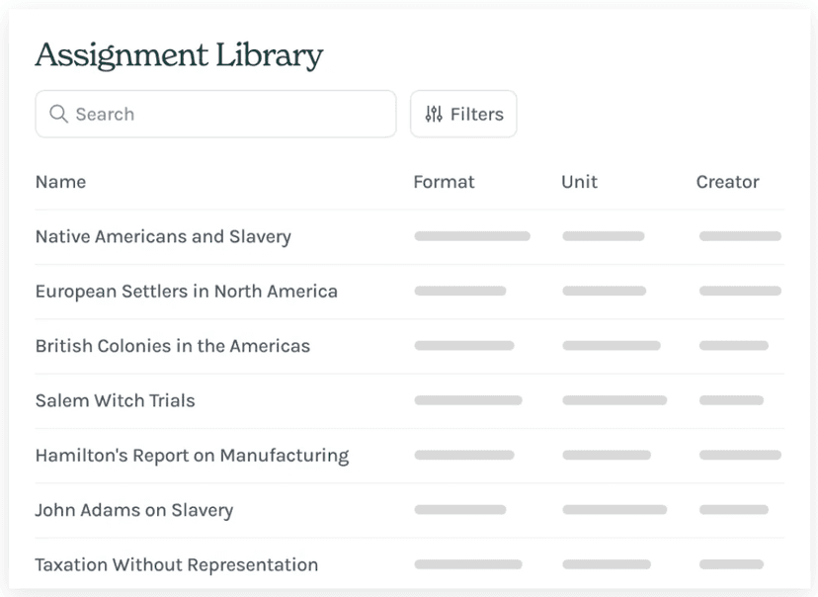This screenshot has width=818, height=597.
Task: Click the Assignment Library heading
Action: [179, 55]
